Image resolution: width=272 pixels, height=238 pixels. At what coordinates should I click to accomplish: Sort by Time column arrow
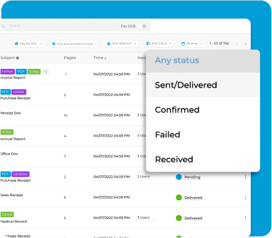pos(105,58)
